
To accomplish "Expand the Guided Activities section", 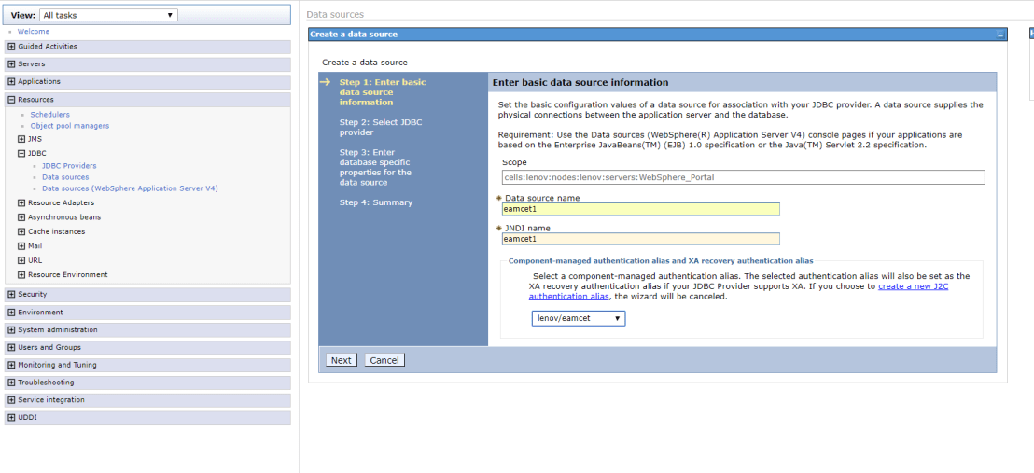I will 11,47.
